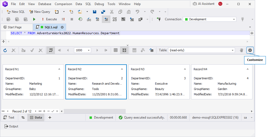Open the Query History clock icon

80,19
